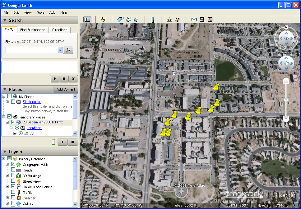Clear search results with the X button
Screen dimensions: 301x209
pyautogui.click(x=73, y=79)
